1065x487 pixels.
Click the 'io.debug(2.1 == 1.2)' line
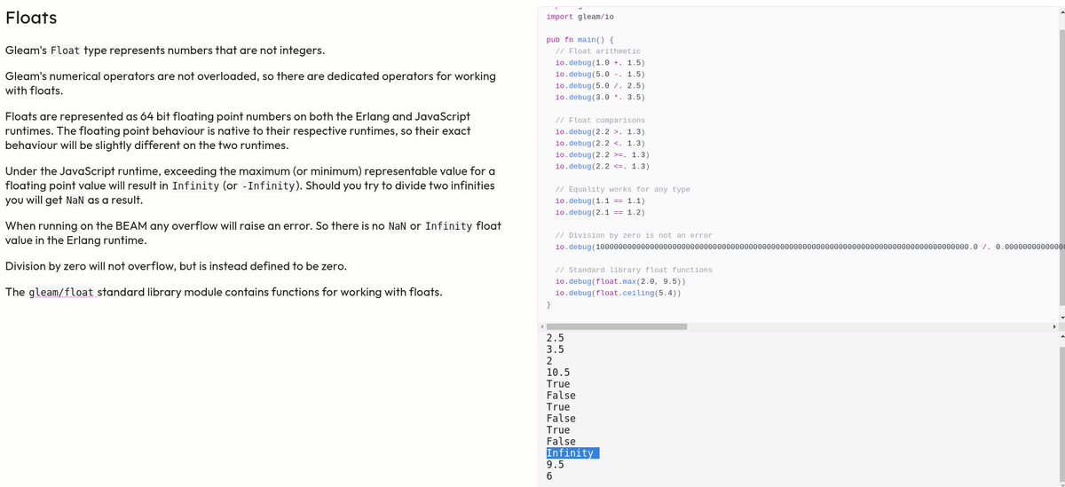click(x=600, y=213)
